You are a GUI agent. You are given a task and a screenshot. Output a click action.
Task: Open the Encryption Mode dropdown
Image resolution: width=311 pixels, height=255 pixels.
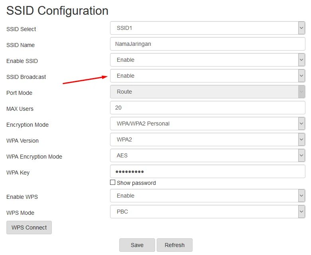pos(207,124)
